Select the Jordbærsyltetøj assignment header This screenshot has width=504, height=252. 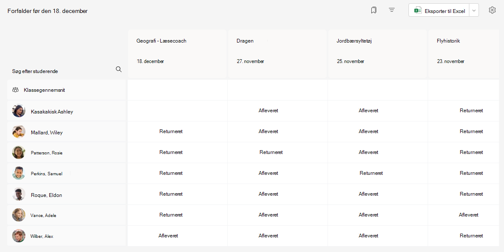(x=378, y=54)
